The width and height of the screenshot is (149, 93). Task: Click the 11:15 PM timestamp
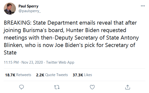(x=11, y=62)
